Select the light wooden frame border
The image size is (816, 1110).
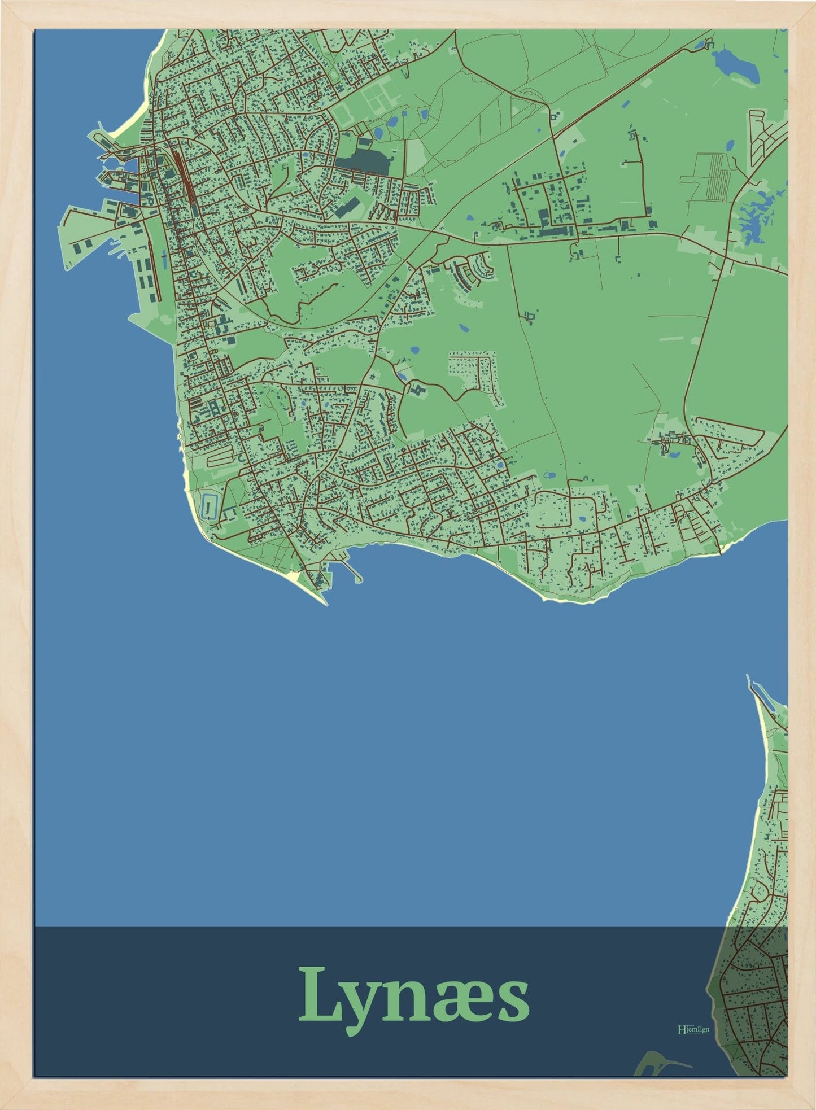click(x=16, y=565)
